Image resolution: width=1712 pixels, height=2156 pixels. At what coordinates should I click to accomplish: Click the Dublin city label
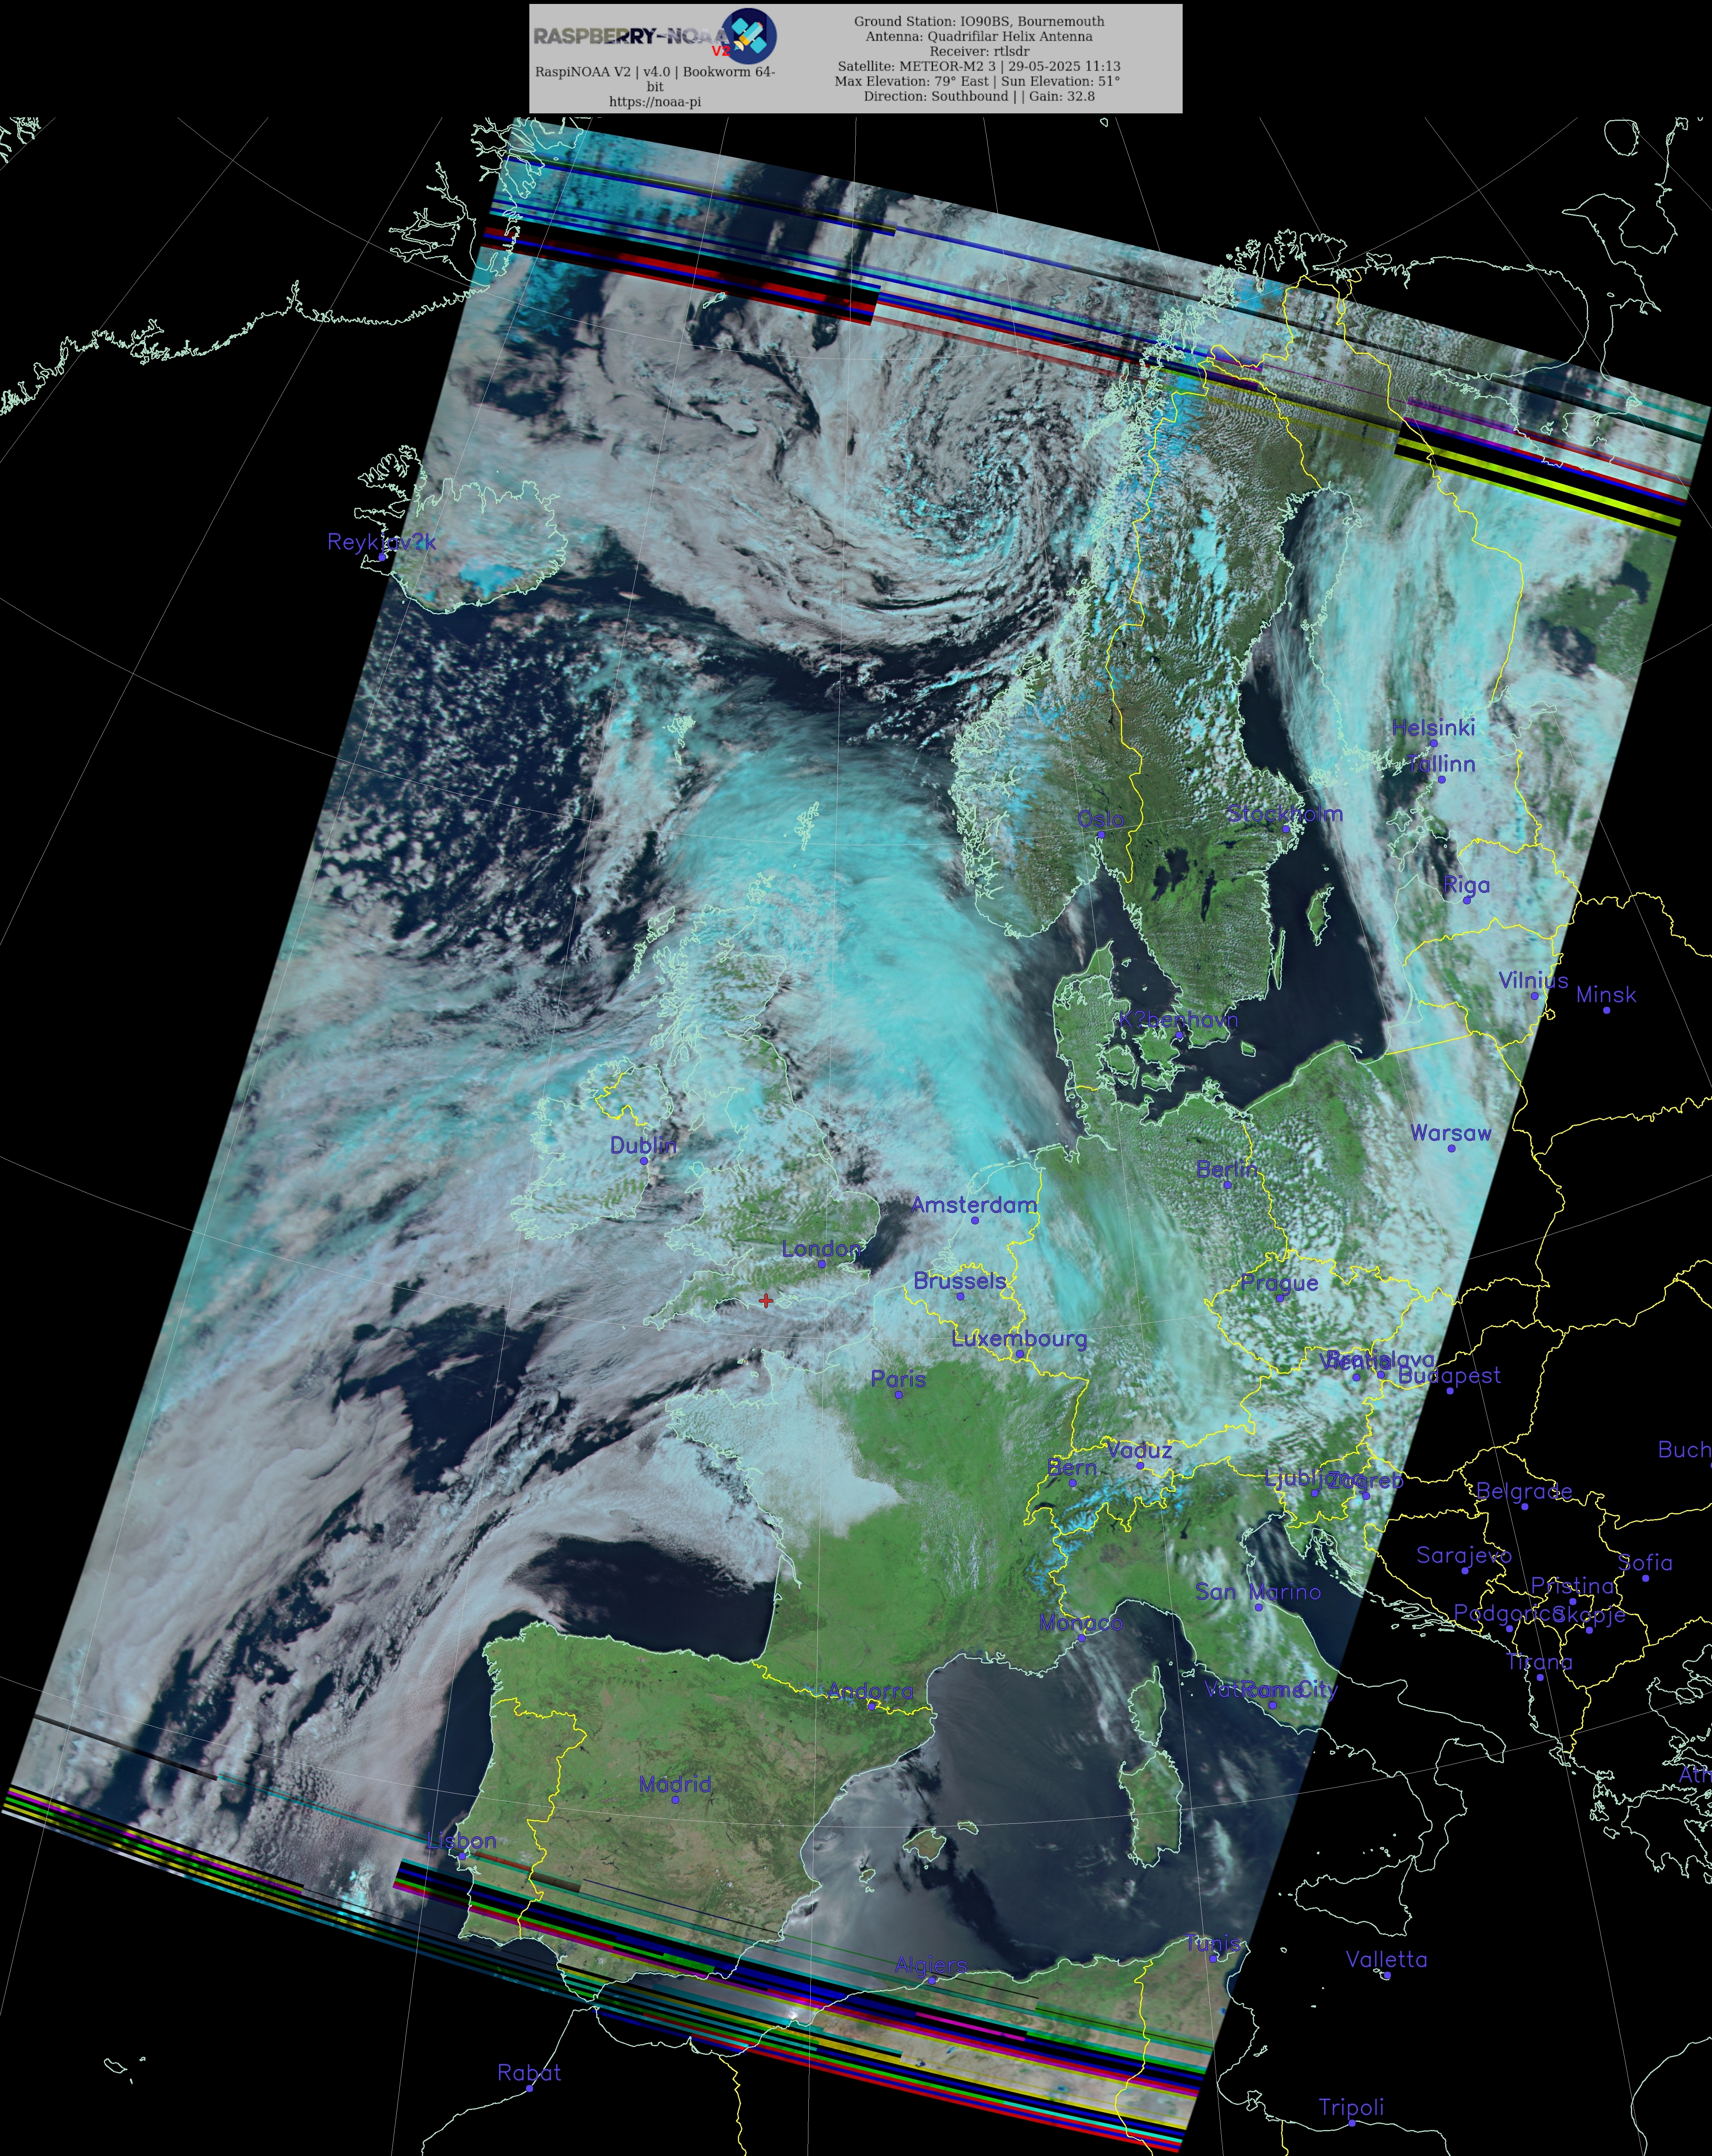(643, 1145)
